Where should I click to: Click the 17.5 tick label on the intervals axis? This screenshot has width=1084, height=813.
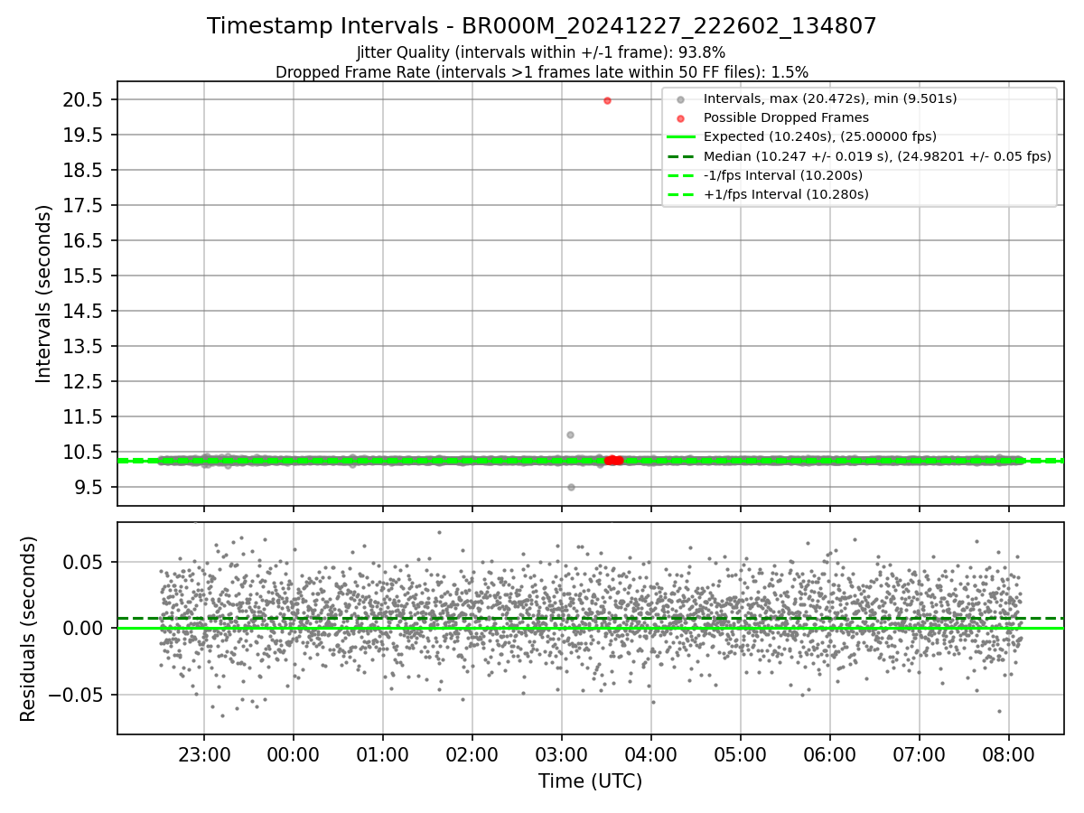point(83,205)
